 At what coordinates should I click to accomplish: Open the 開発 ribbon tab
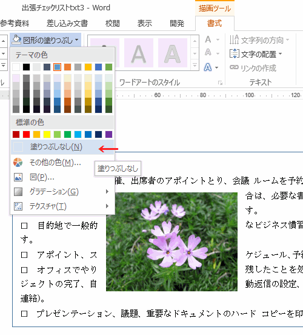tap(177, 23)
